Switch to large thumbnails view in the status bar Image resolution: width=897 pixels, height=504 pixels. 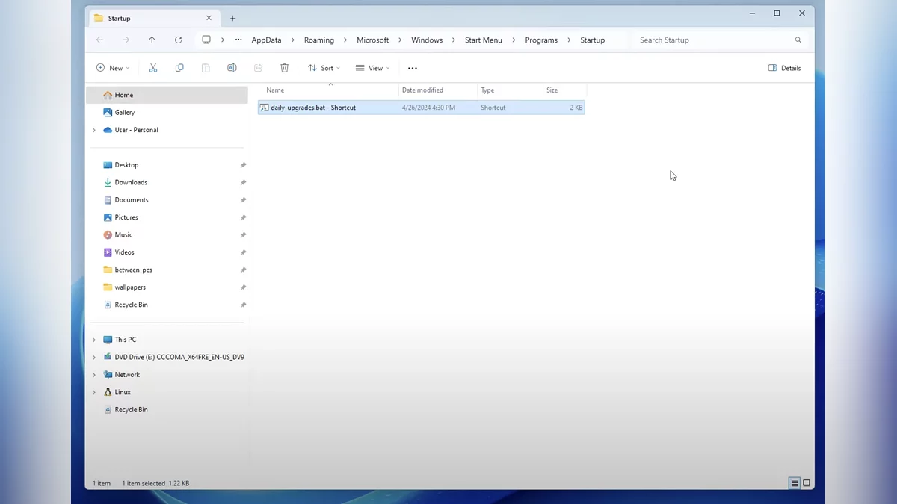pyautogui.click(x=806, y=483)
